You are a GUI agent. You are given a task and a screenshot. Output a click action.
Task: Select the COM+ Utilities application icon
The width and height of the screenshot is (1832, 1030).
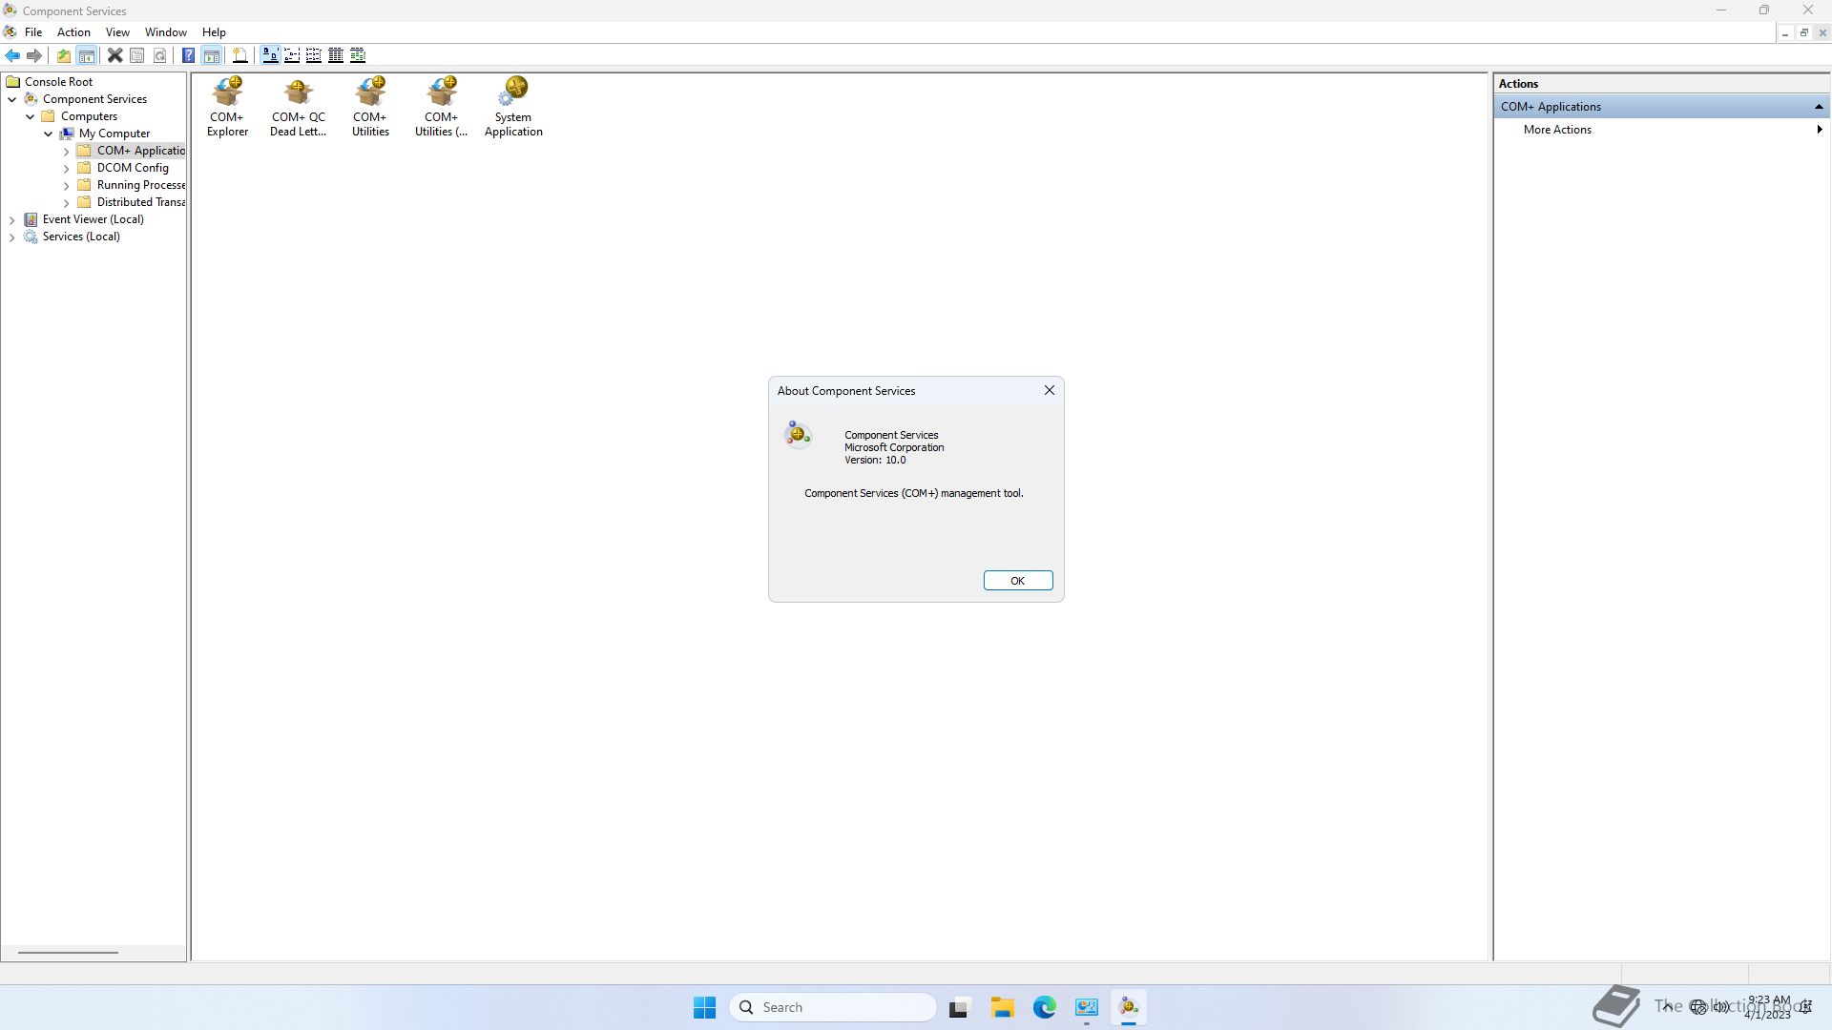tap(370, 107)
